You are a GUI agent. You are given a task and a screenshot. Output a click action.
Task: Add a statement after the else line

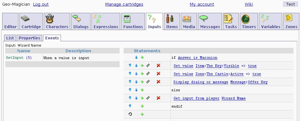click(142, 90)
